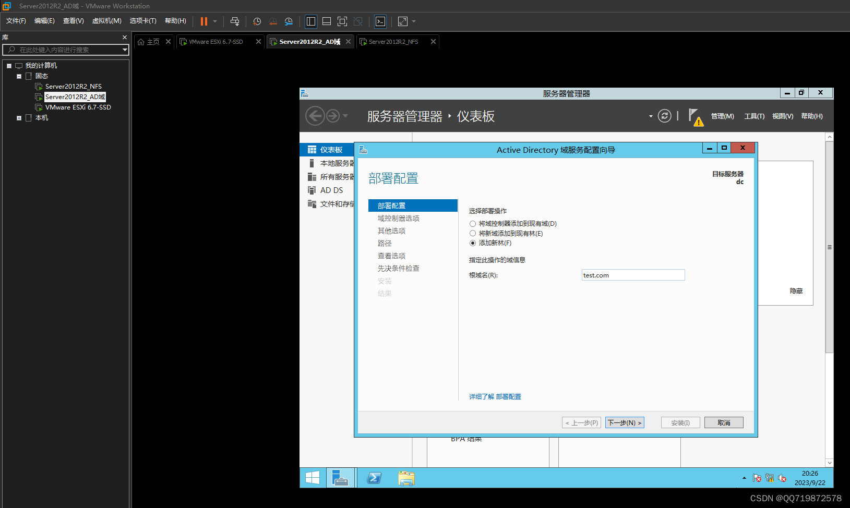Toggle the thumbnail bar view
This screenshot has height=508, width=850.
(x=327, y=21)
